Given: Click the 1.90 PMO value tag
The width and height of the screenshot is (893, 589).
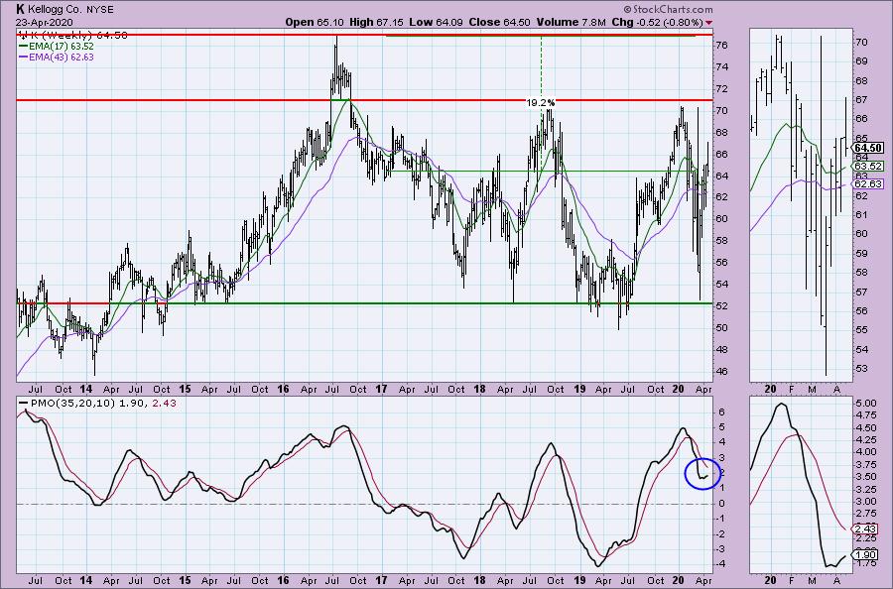Looking at the screenshot, I should point(865,555).
